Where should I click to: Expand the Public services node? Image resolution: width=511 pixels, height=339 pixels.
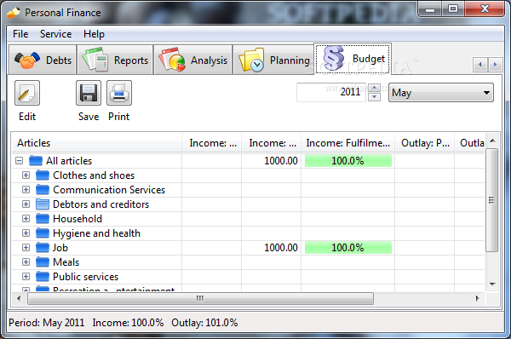coord(26,277)
